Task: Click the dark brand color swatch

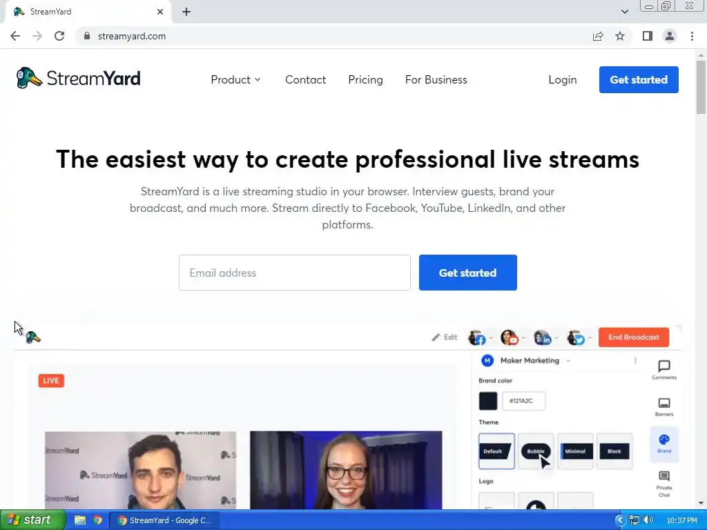Action: pos(488,401)
